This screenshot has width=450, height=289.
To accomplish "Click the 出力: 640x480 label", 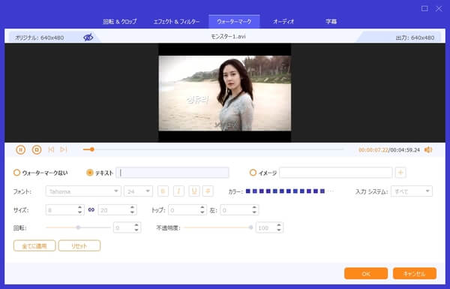I will click(415, 38).
